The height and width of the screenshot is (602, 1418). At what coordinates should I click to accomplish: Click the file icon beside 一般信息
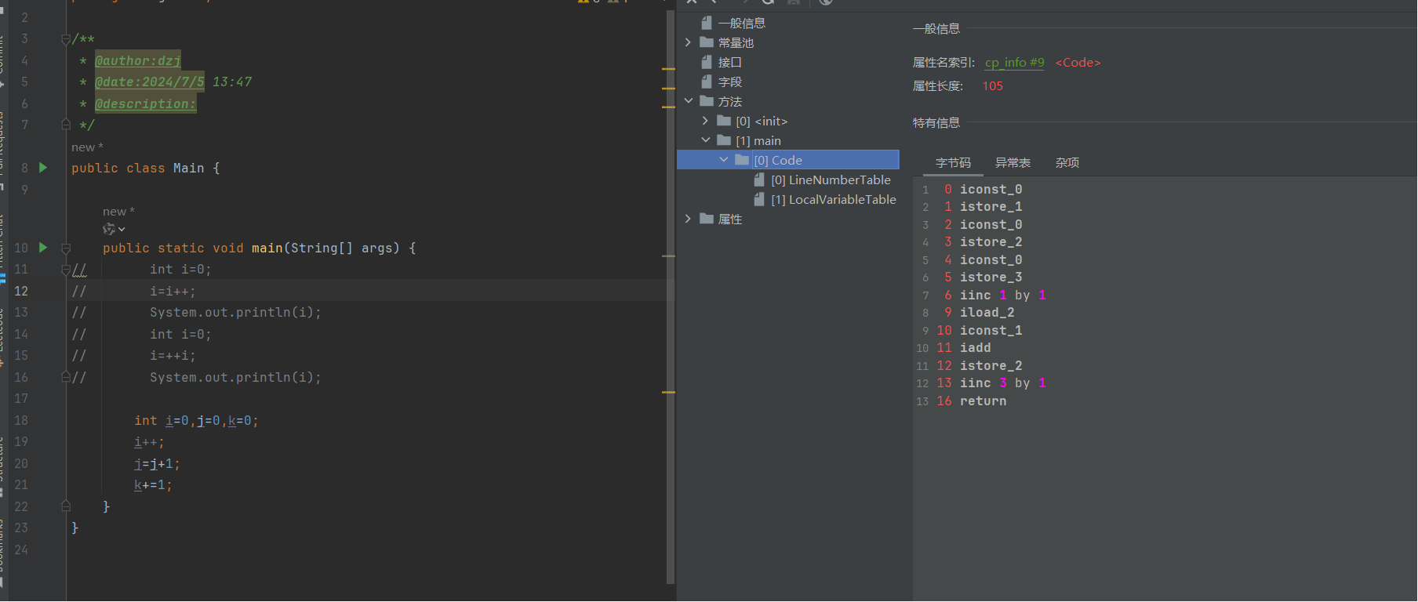(707, 23)
